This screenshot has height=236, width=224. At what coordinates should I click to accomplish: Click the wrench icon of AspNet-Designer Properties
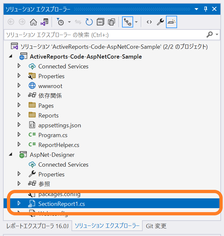[x=32, y=174]
